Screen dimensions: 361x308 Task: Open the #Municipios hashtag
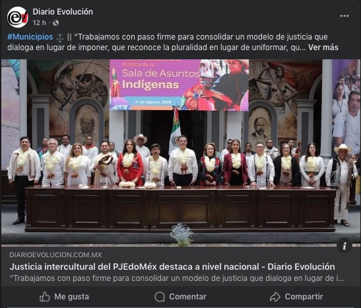pyautogui.click(x=30, y=37)
